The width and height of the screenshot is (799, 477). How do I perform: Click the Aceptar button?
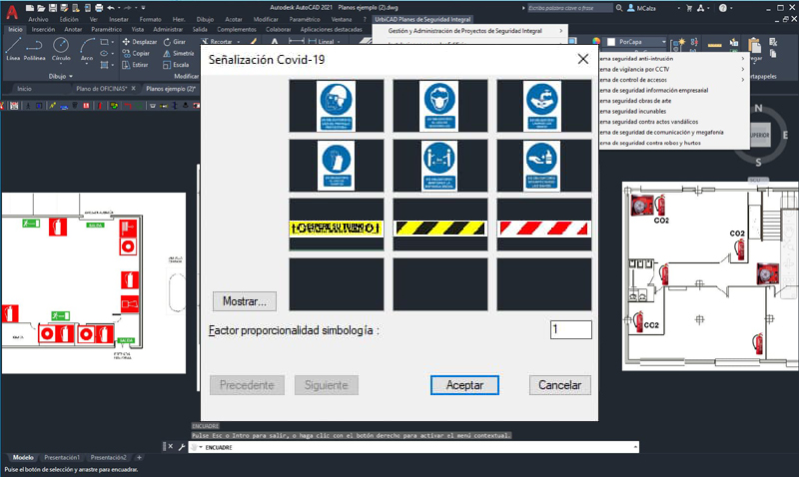coord(464,385)
